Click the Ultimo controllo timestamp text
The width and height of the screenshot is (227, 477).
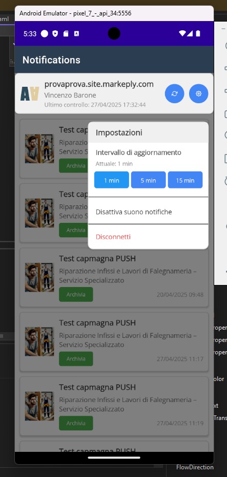tap(95, 105)
